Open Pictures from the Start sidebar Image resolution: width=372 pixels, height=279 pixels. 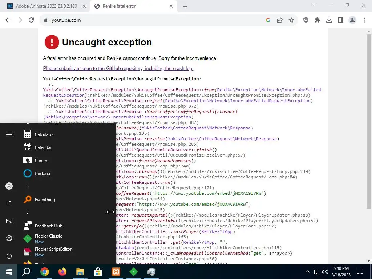[x=9, y=221]
